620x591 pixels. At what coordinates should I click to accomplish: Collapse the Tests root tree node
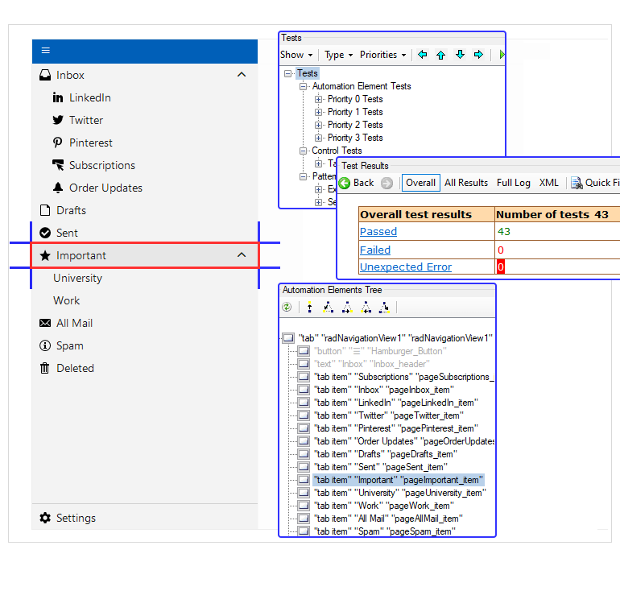[288, 73]
